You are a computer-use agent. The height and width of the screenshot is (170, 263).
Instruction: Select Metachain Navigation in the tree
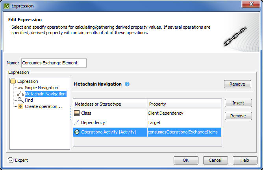pyautogui.click(x=45, y=94)
